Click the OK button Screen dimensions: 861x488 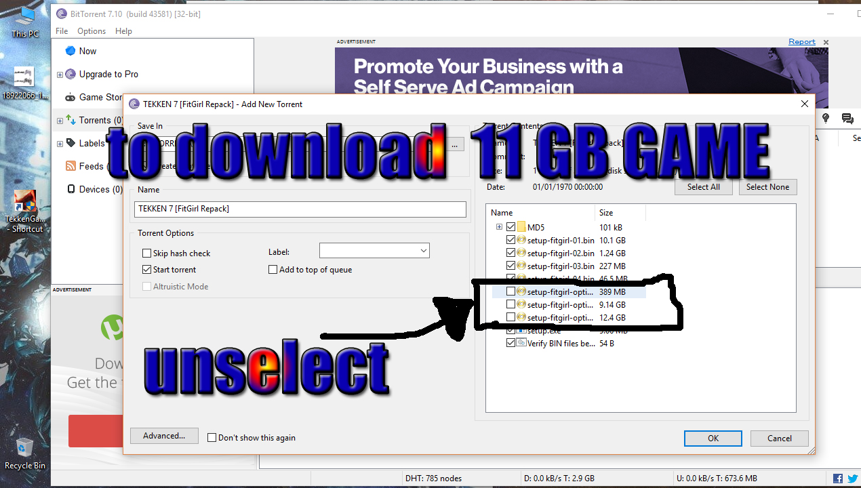[x=713, y=439]
